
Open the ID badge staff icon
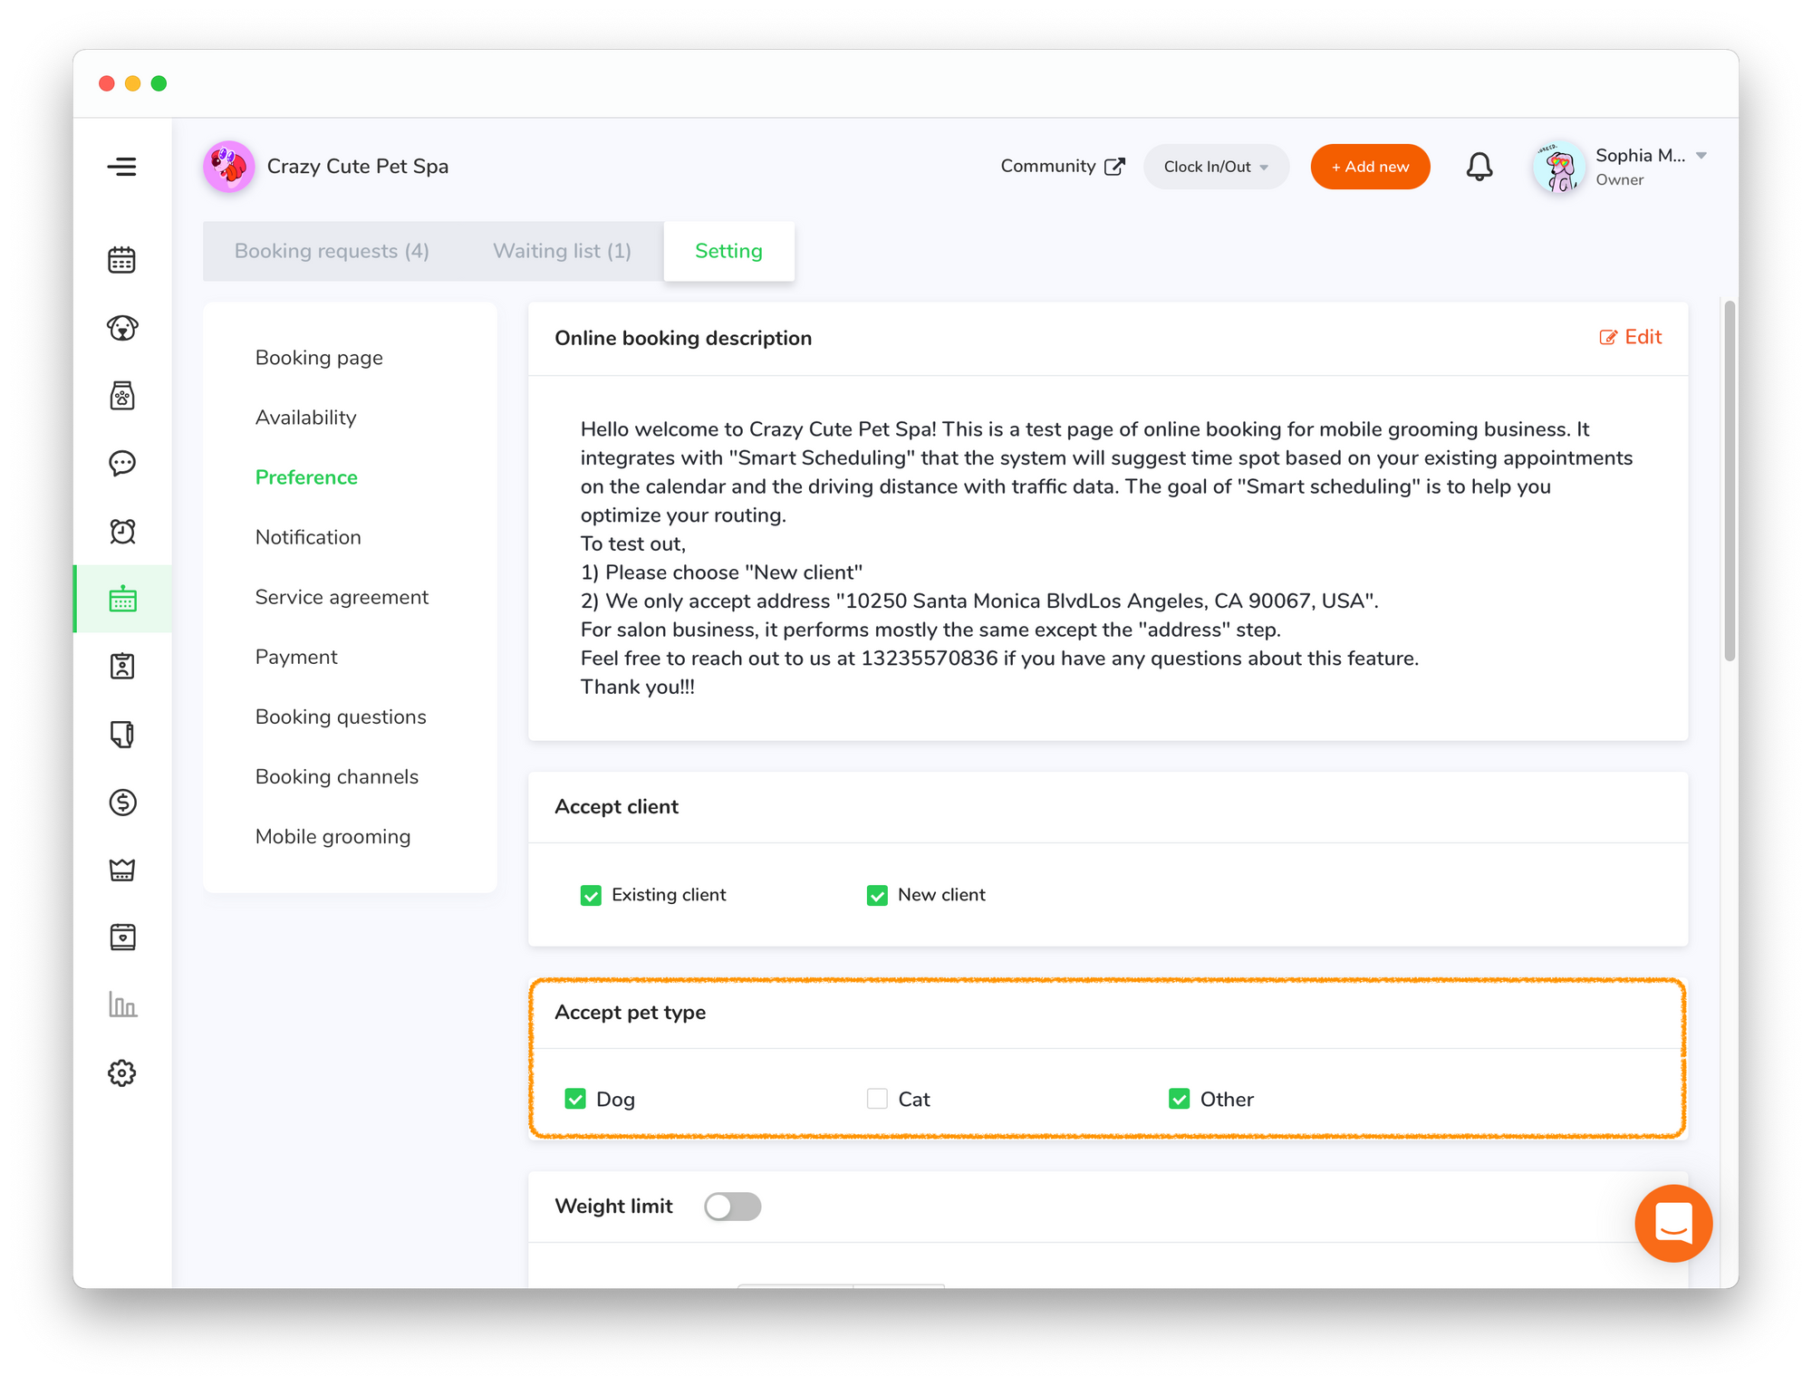122,667
